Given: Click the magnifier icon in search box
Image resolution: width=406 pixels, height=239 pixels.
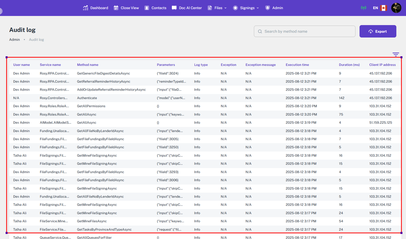Looking at the screenshot, I should coord(260,31).
